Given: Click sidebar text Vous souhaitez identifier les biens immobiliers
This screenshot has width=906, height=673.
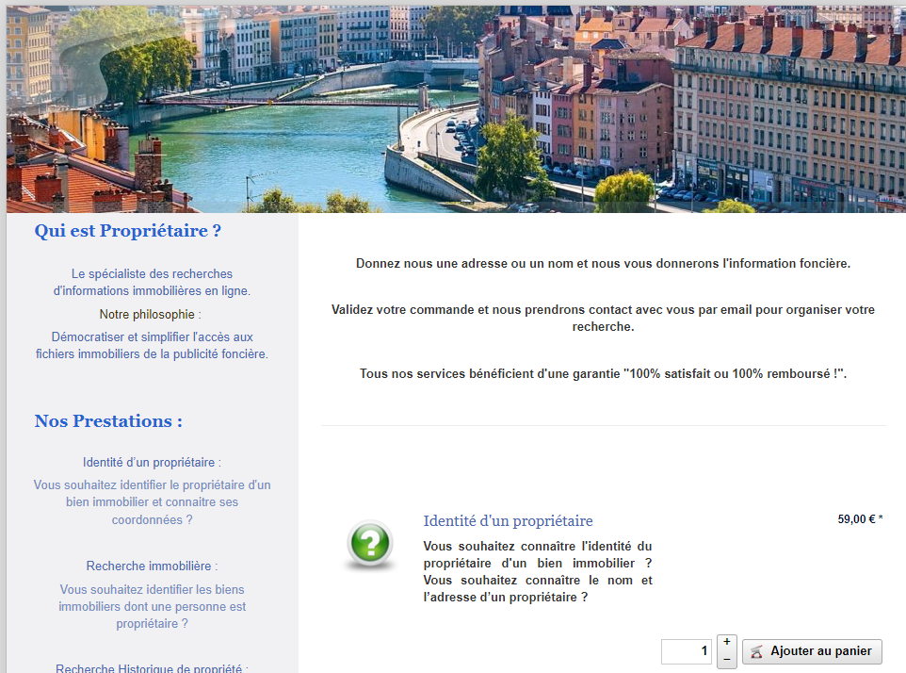Looking at the screenshot, I should [x=152, y=606].
